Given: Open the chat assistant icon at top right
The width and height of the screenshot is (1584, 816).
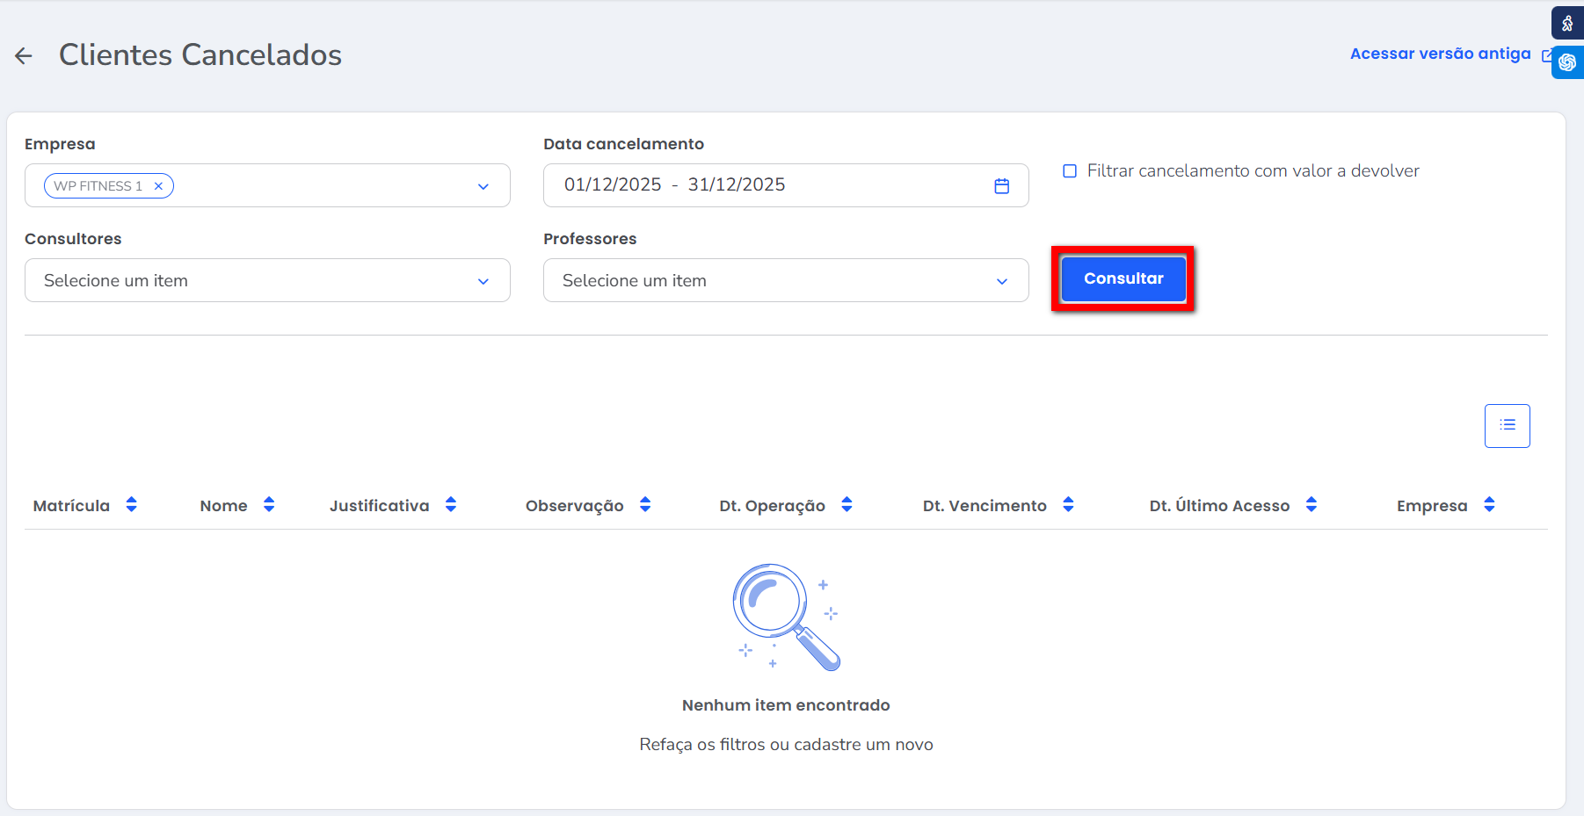Looking at the screenshot, I should tap(1566, 63).
